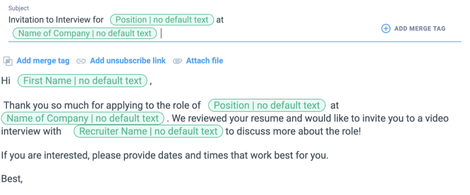Click the 'Attach file' link
470x195 pixels.
(204, 61)
